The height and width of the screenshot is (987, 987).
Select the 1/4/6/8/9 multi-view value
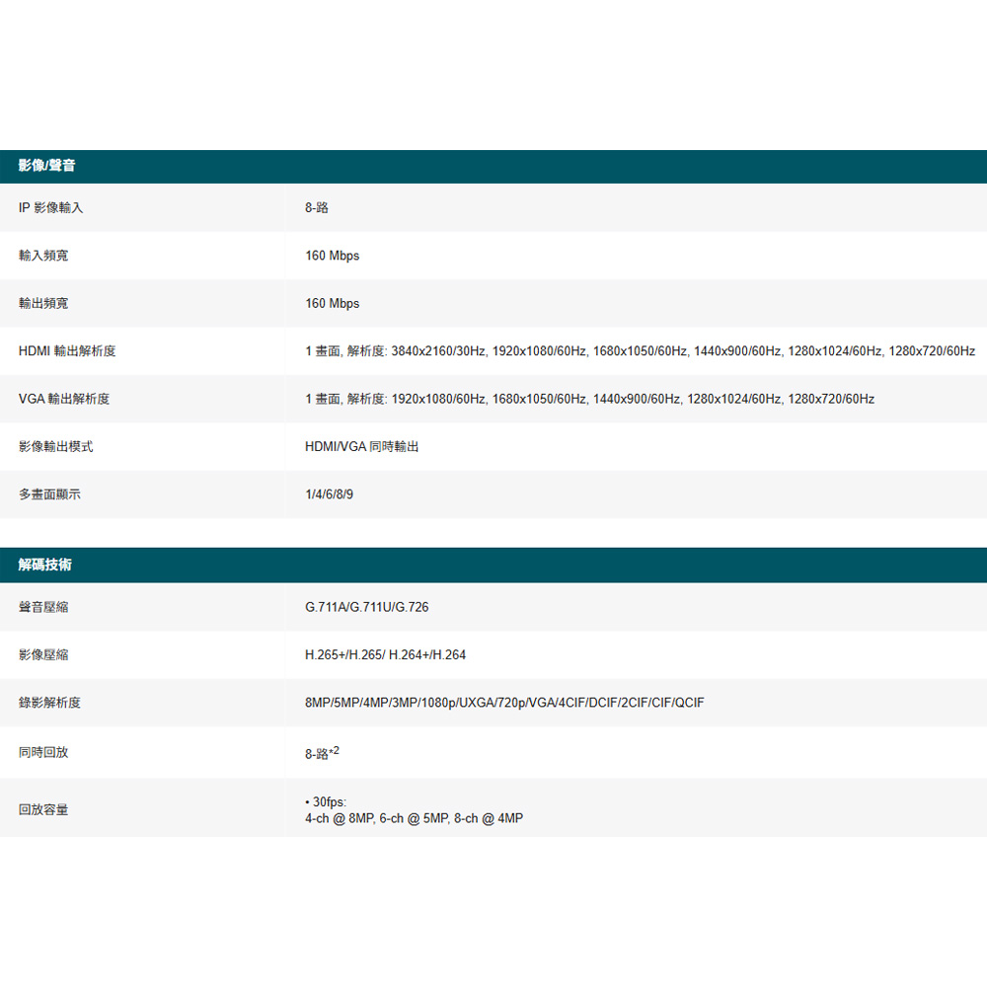(329, 494)
